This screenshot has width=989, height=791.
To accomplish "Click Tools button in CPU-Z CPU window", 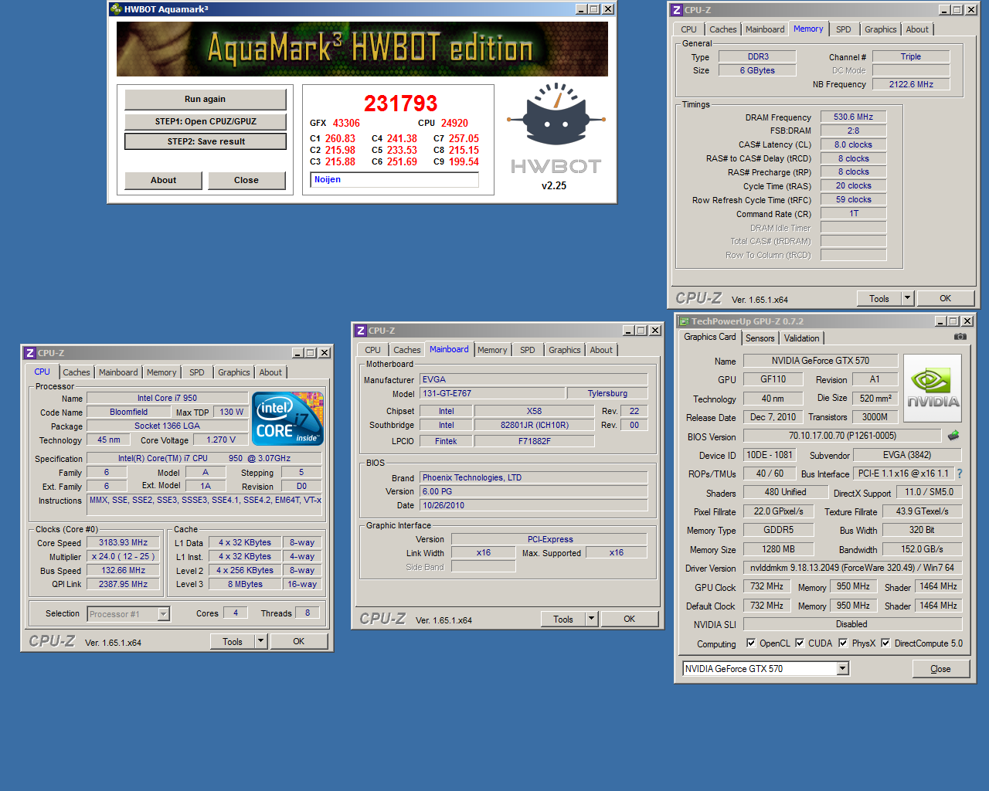I will coord(233,641).
